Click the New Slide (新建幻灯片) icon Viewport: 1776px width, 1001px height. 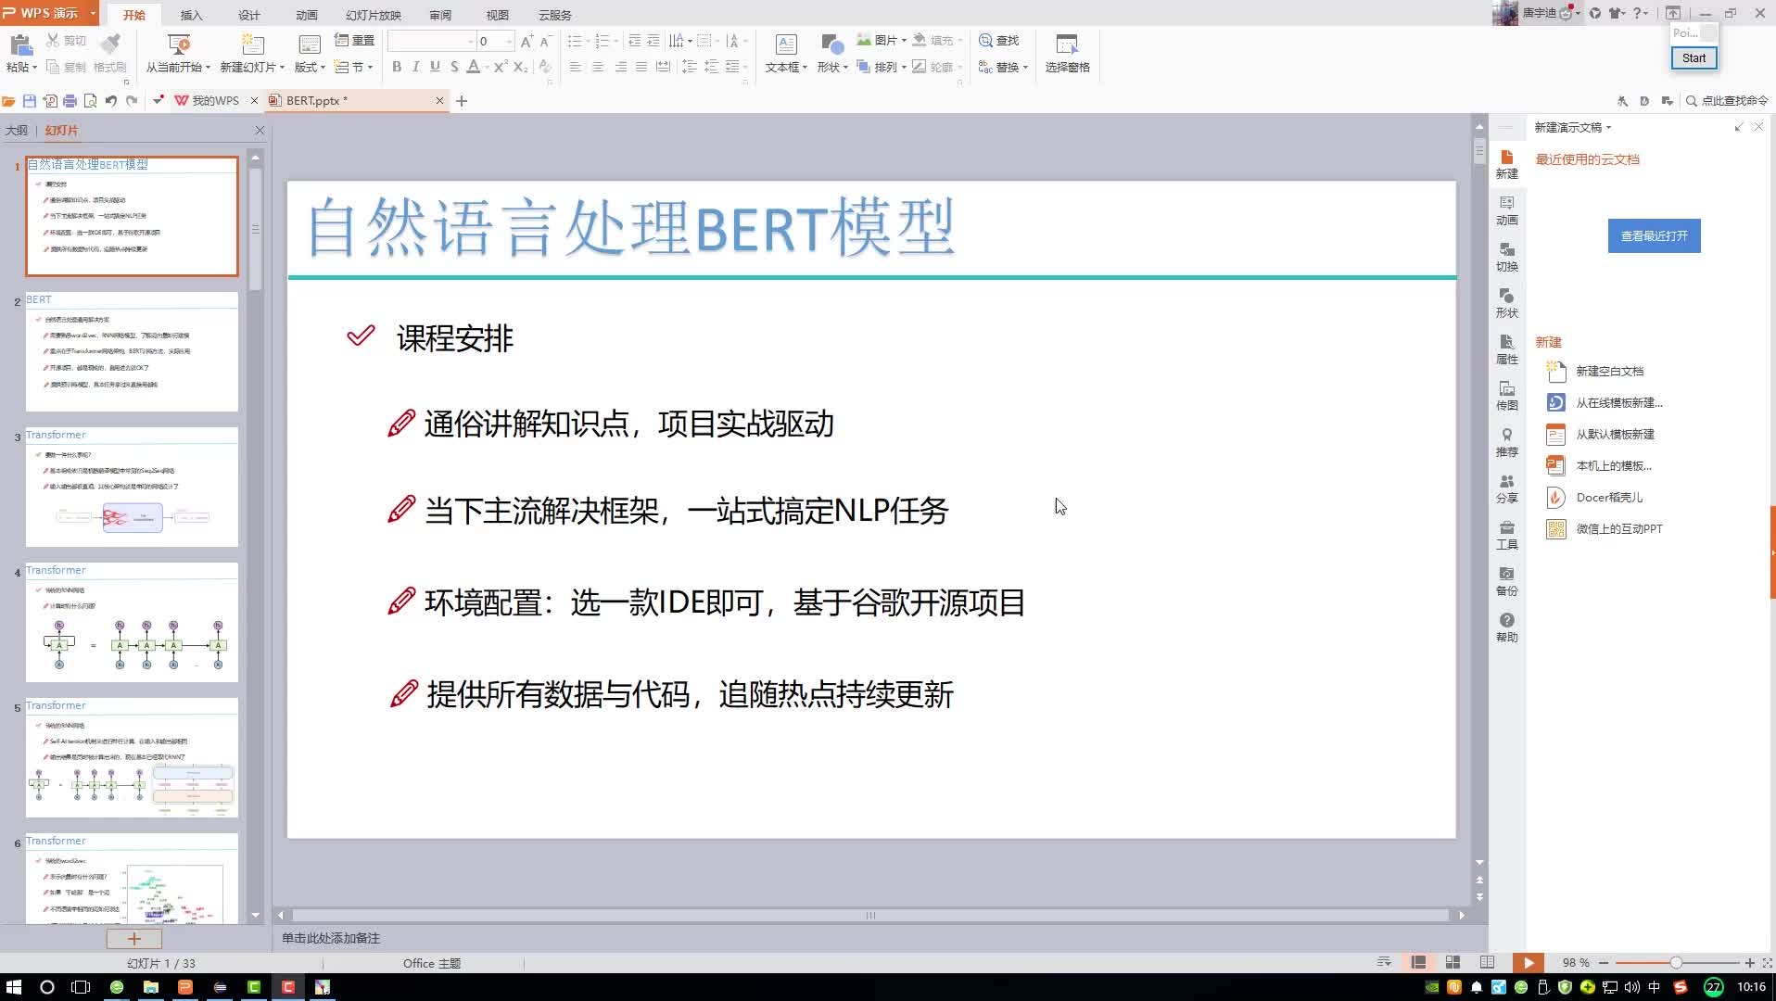252,44
